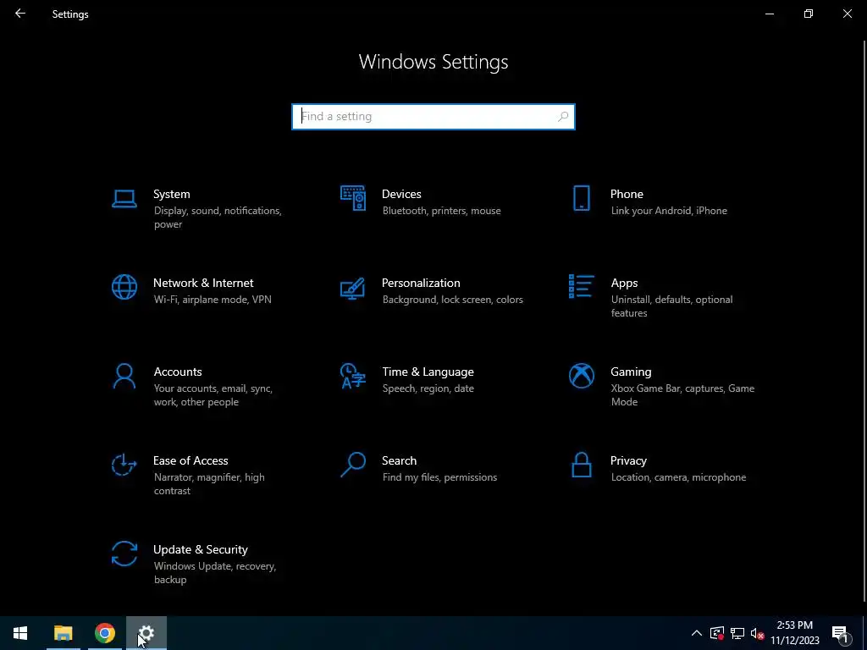Open the Action Center notifications icon
The width and height of the screenshot is (867, 650).
[841, 633]
